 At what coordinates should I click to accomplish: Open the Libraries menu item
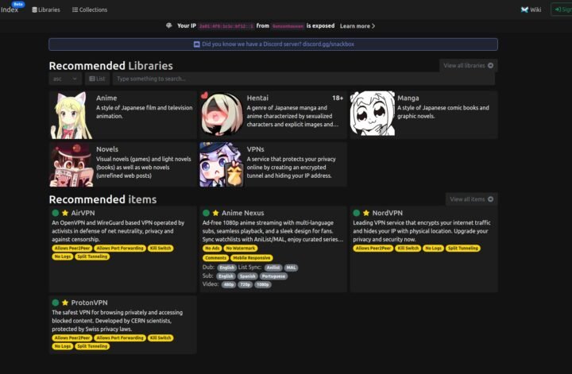tap(45, 10)
